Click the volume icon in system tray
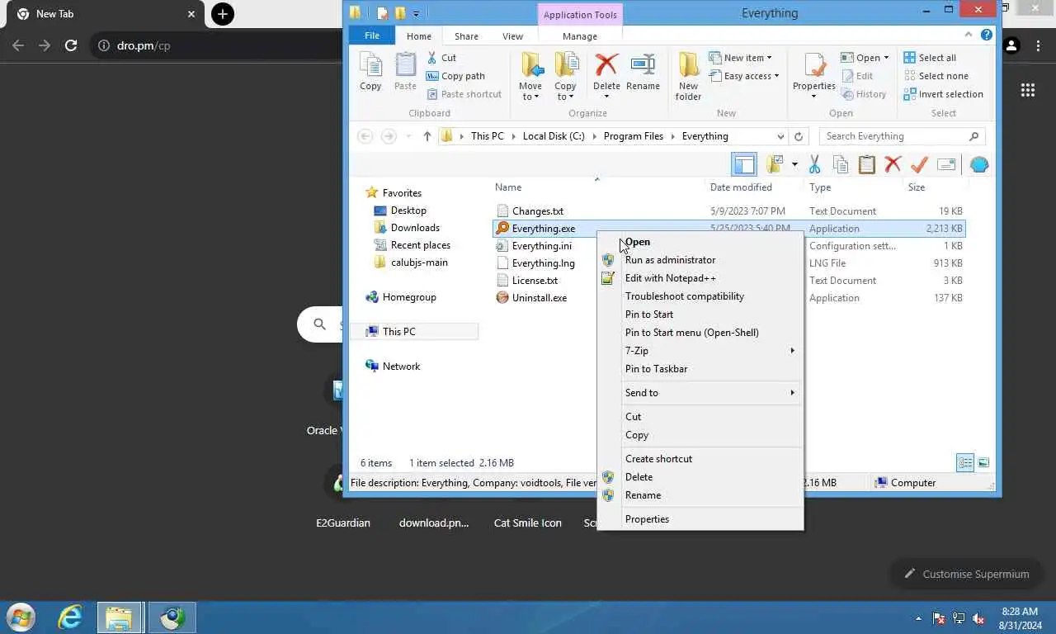 click(x=978, y=618)
